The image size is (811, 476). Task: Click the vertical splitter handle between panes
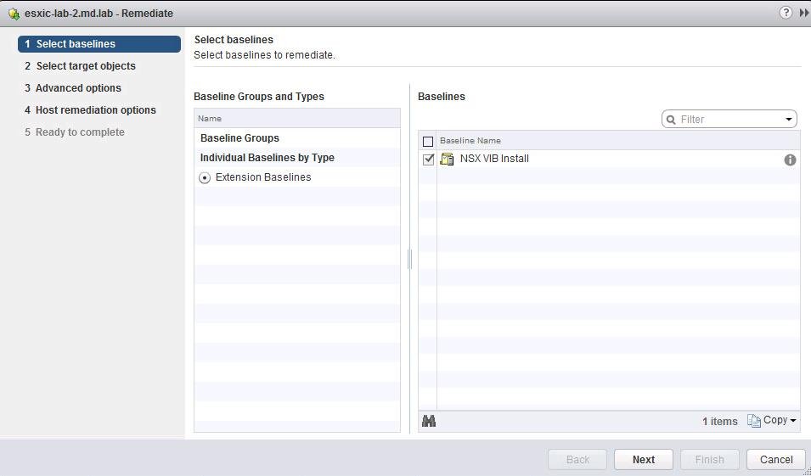point(409,259)
